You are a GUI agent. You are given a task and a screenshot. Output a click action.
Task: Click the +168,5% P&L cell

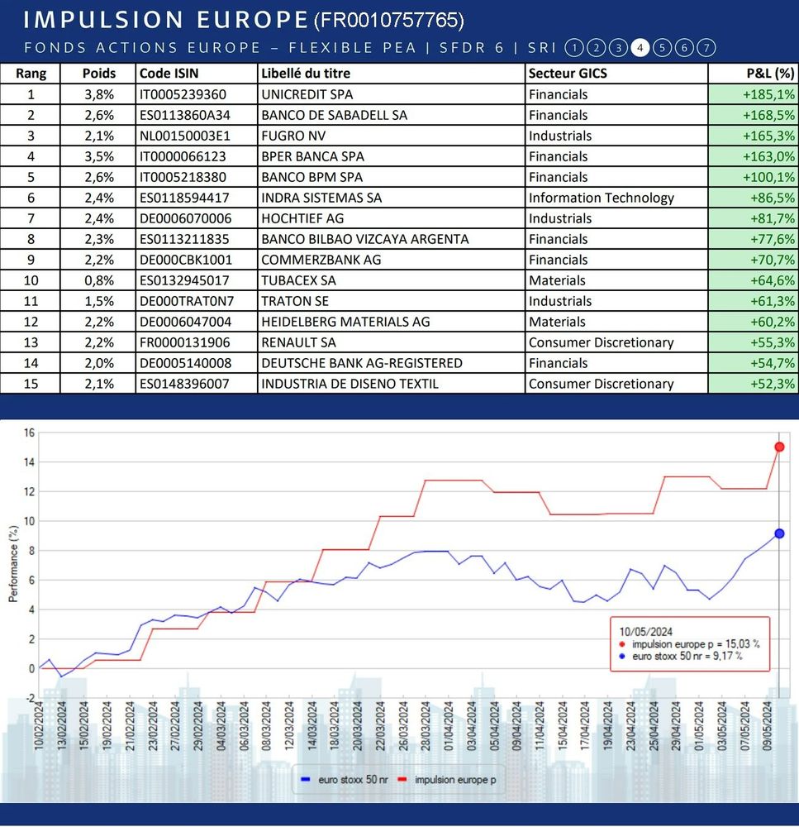[x=752, y=115]
